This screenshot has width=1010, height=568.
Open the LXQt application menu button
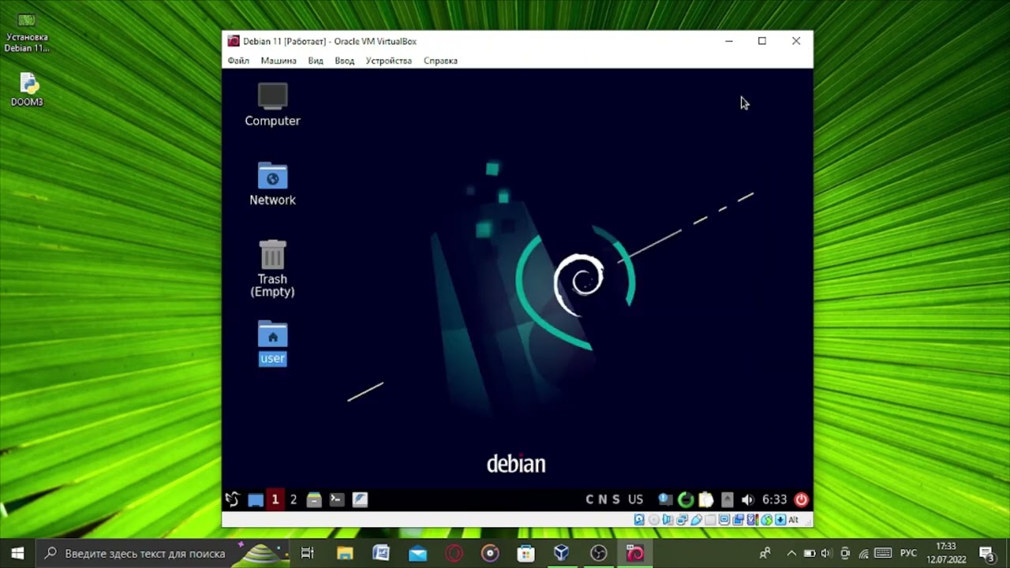click(x=232, y=499)
